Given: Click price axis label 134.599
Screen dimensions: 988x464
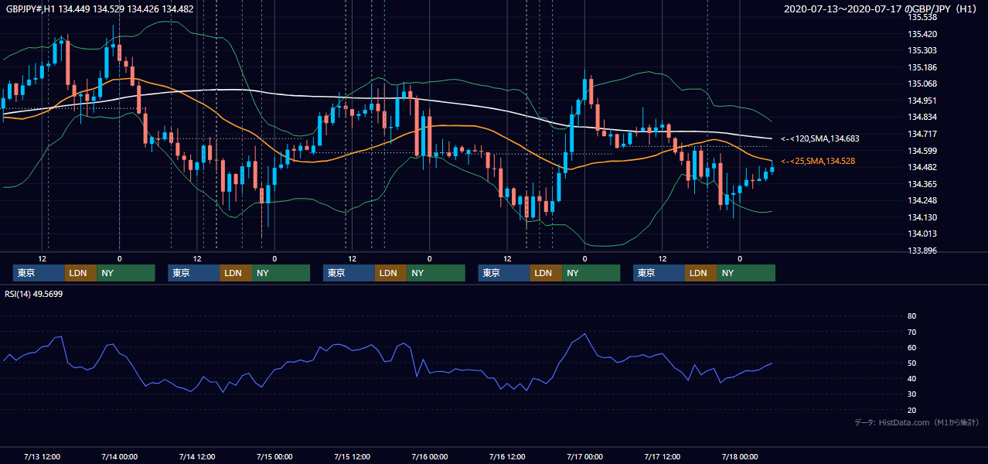Looking at the screenshot, I should point(922,151).
